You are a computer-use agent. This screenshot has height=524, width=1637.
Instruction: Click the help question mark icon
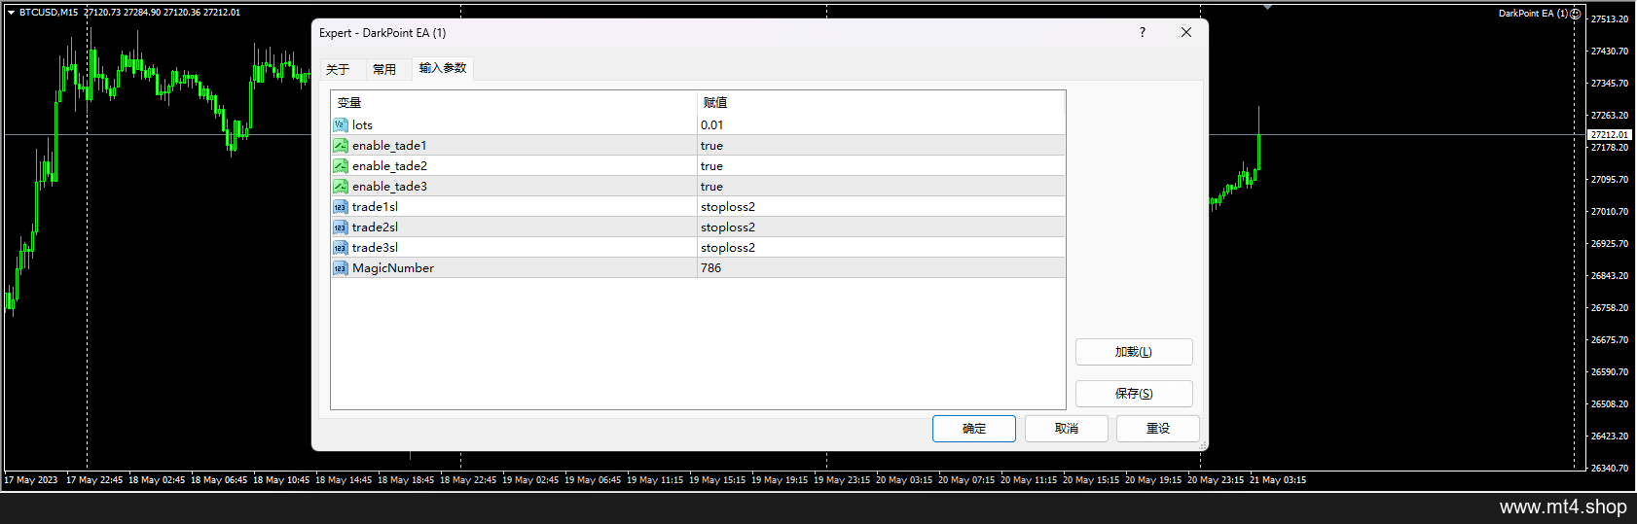(x=1143, y=32)
